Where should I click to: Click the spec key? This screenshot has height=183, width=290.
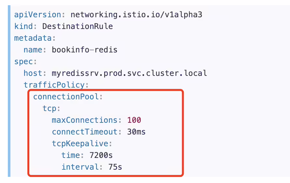[x=24, y=62]
